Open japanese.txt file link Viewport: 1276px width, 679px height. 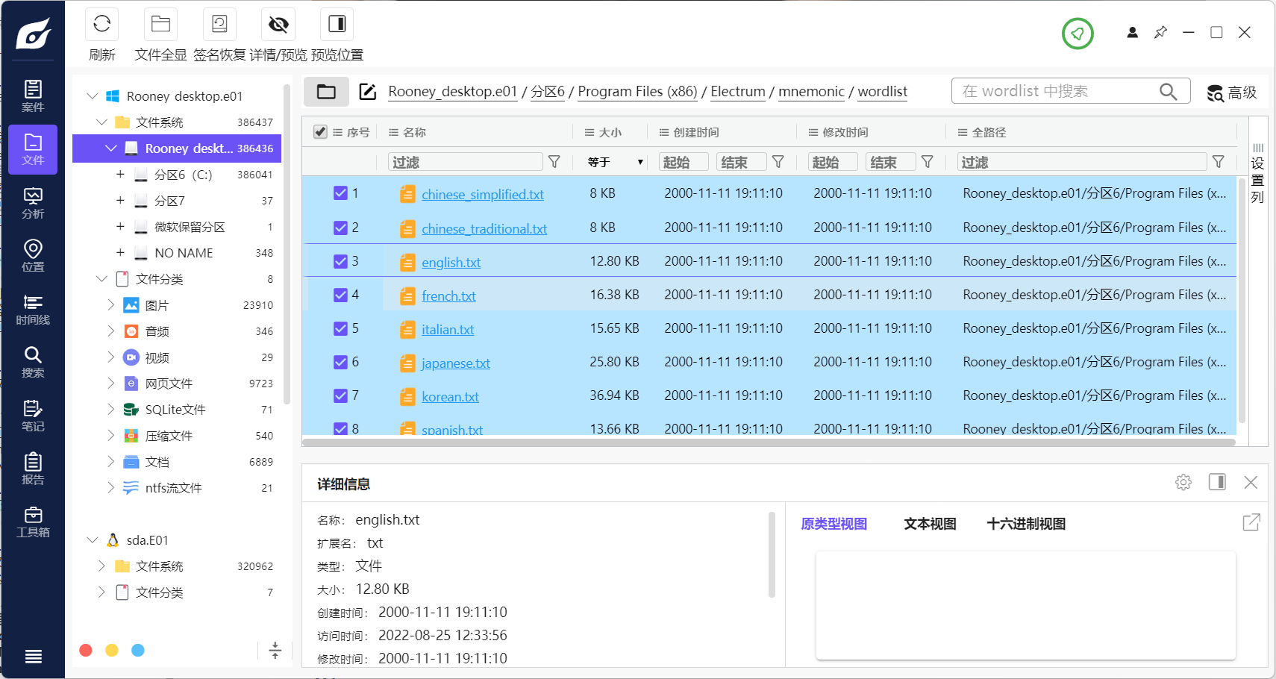point(455,363)
